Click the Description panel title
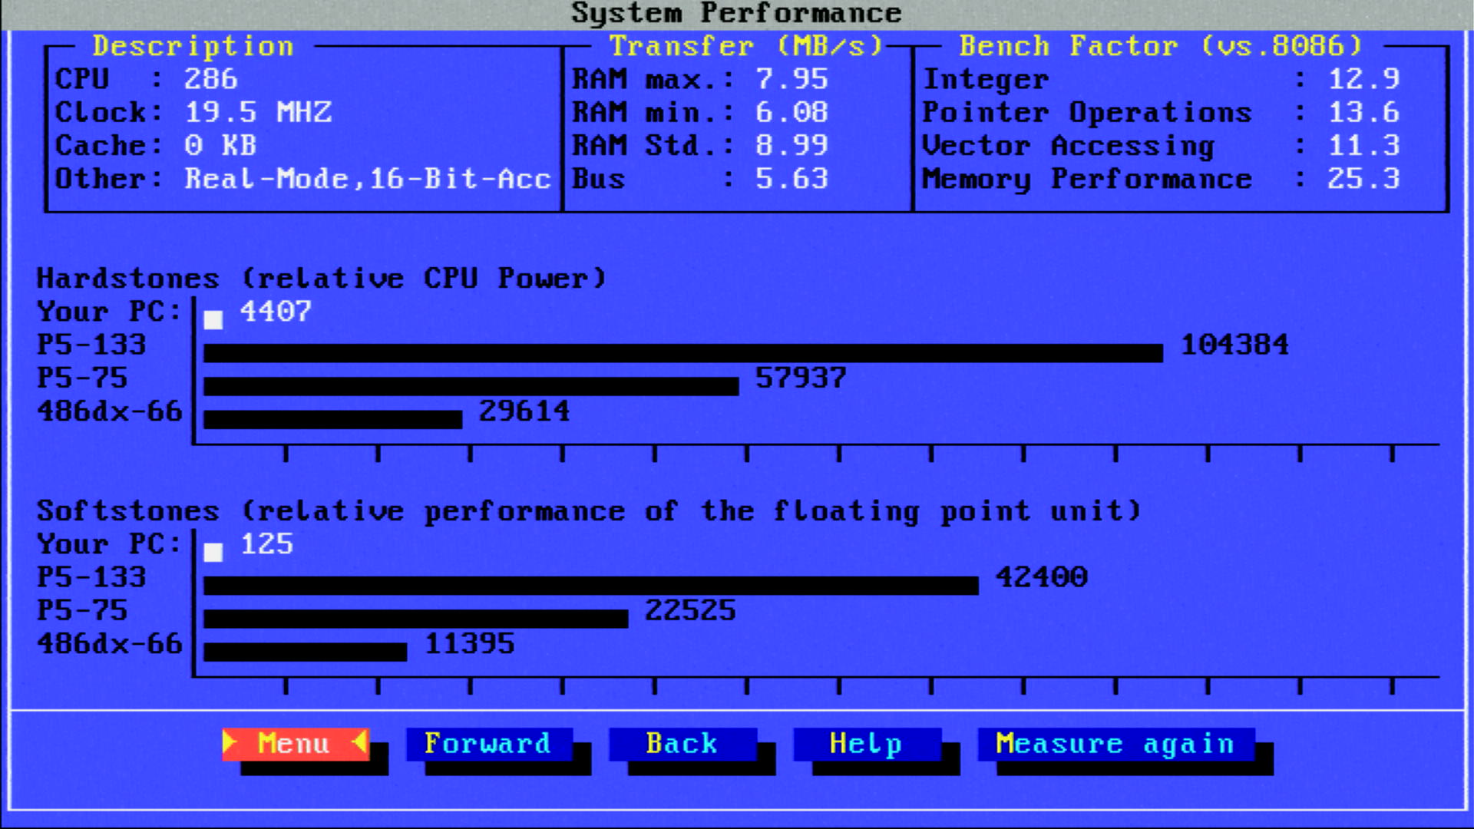The image size is (1474, 829). click(x=193, y=46)
